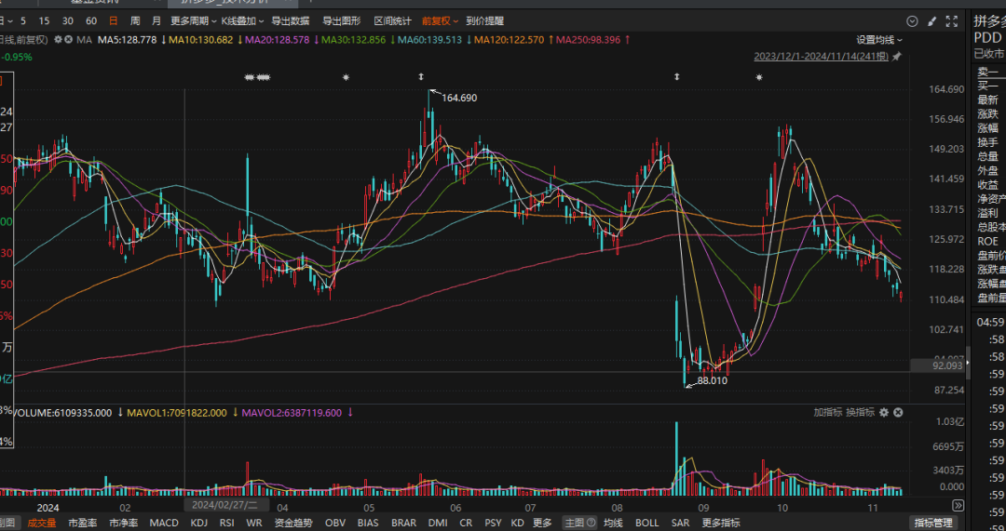Click the 加指标 add indicator link

tap(827, 412)
